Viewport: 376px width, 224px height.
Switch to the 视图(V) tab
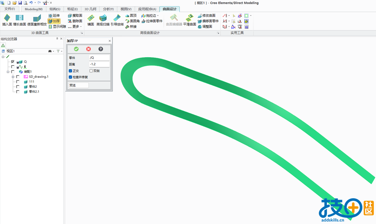(x=126, y=9)
